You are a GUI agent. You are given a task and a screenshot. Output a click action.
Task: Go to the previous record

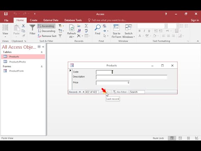tap(83, 92)
